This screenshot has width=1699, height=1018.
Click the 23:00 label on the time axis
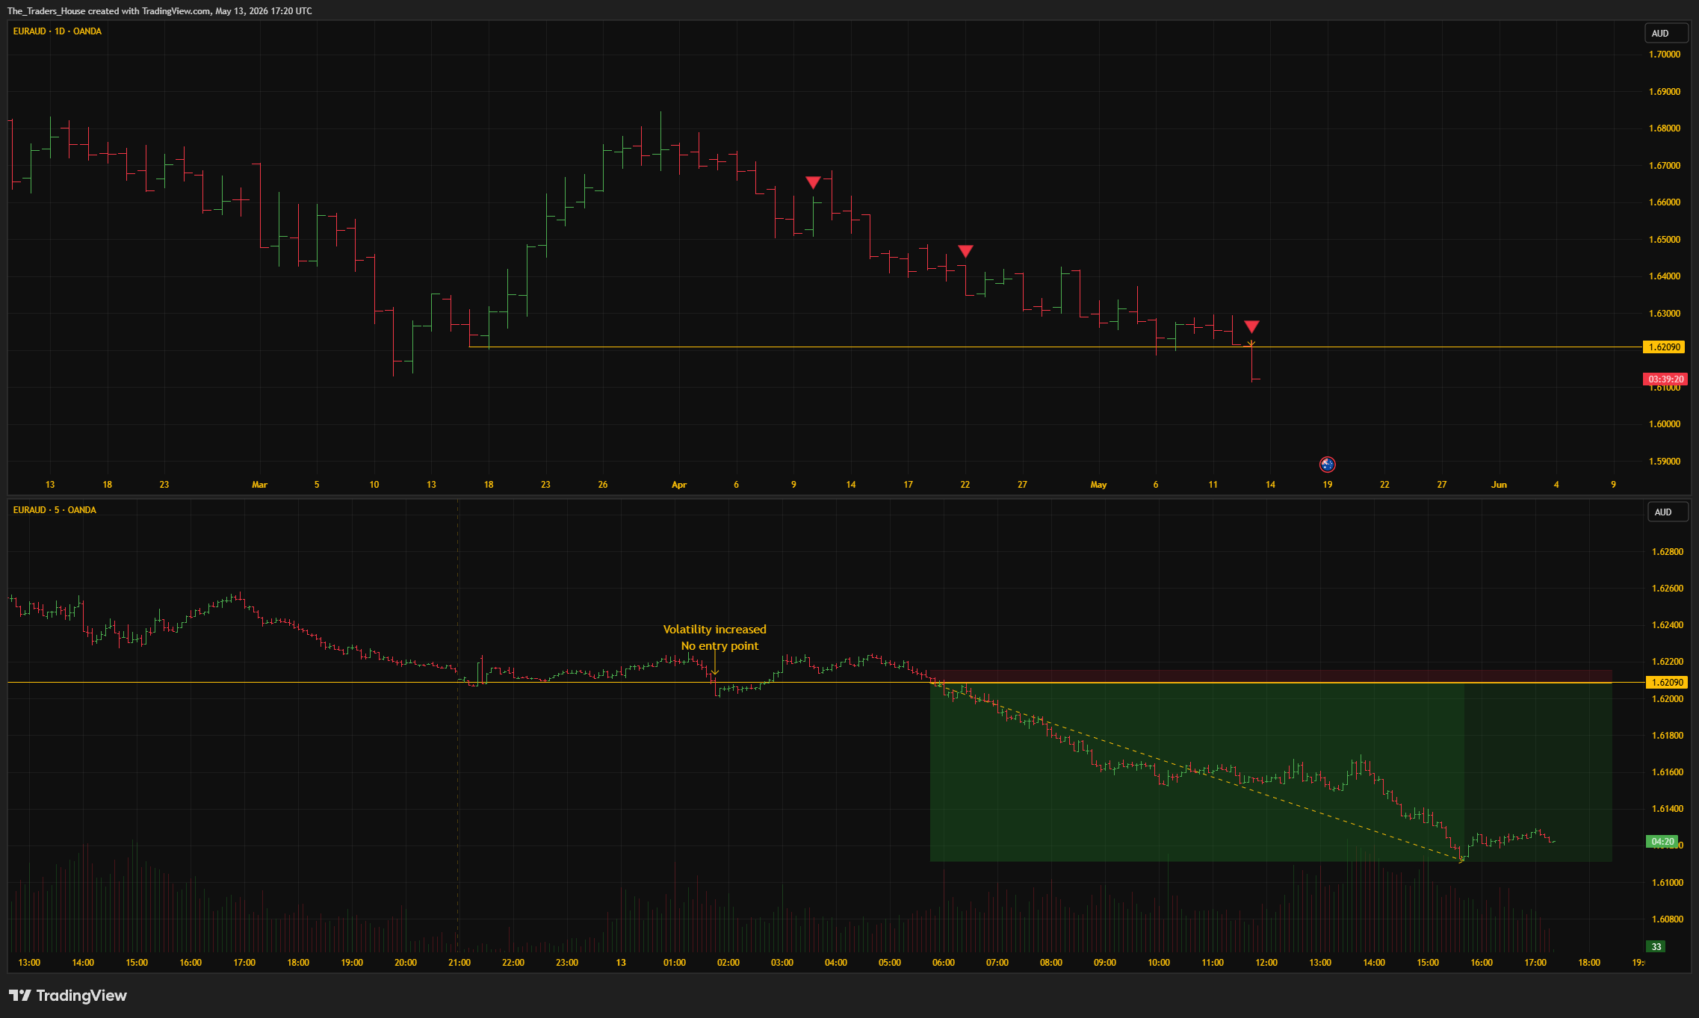pyautogui.click(x=567, y=963)
